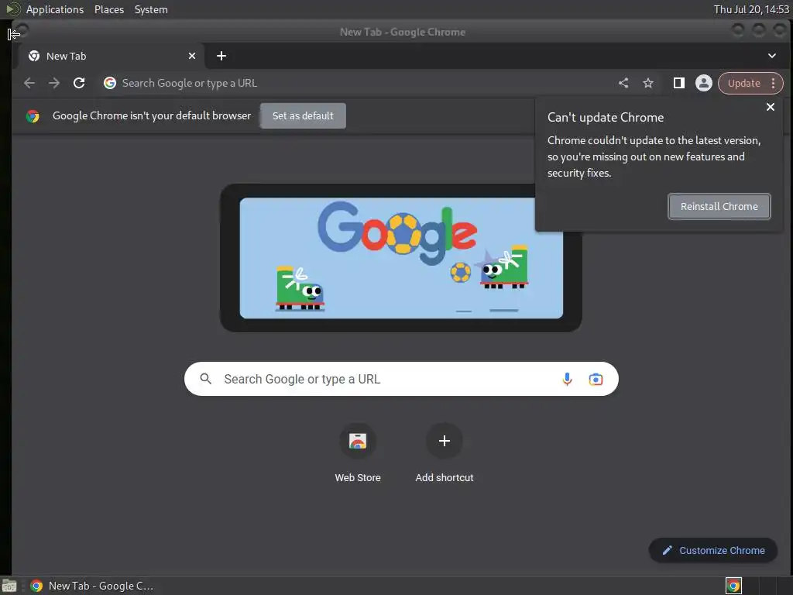Viewport: 793px width, 595px height.
Task: Click the pencil icon on Customize Chrome
Action: pyautogui.click(x=667, y=551)
